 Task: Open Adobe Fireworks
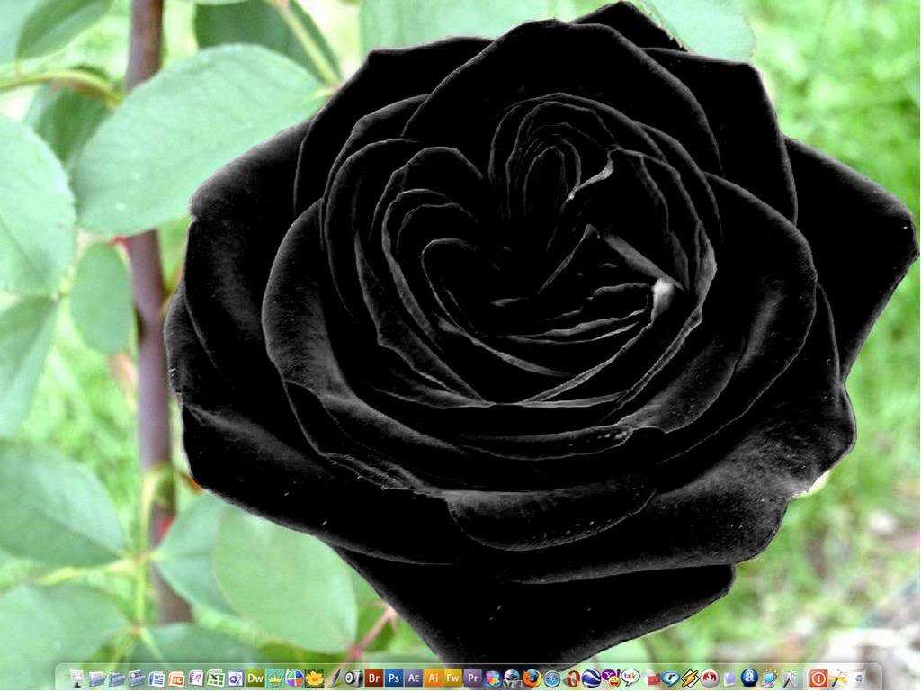click(x=452, y=678)
